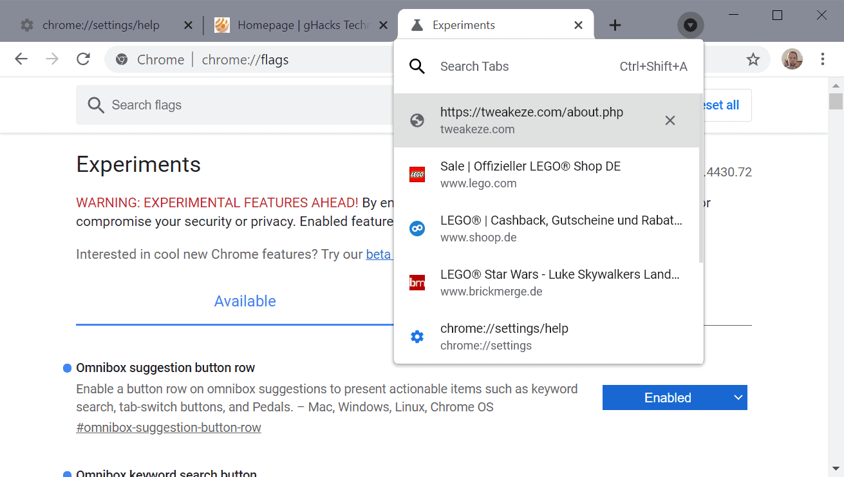The image size is (844, 477).
Task: Minimize the Chrome window
Action: click(x=733, y=15)
